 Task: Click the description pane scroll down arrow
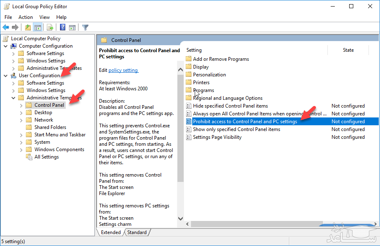[x=180, y=219]
